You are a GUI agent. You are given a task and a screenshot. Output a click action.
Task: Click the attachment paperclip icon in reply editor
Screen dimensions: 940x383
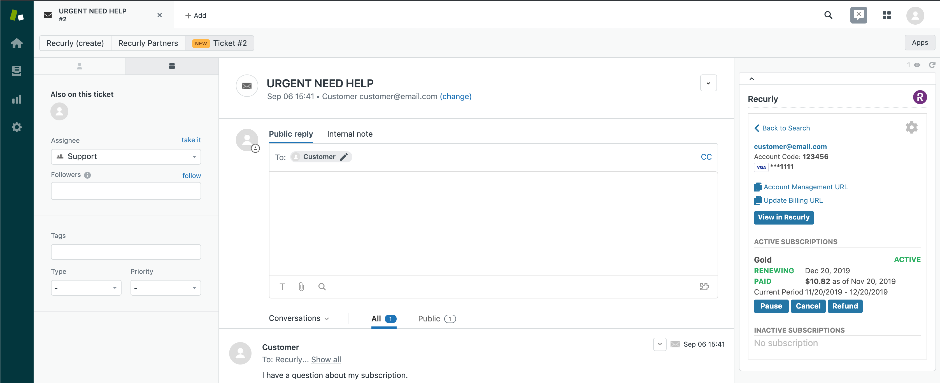pyautogui.click(x=301, y=287)
